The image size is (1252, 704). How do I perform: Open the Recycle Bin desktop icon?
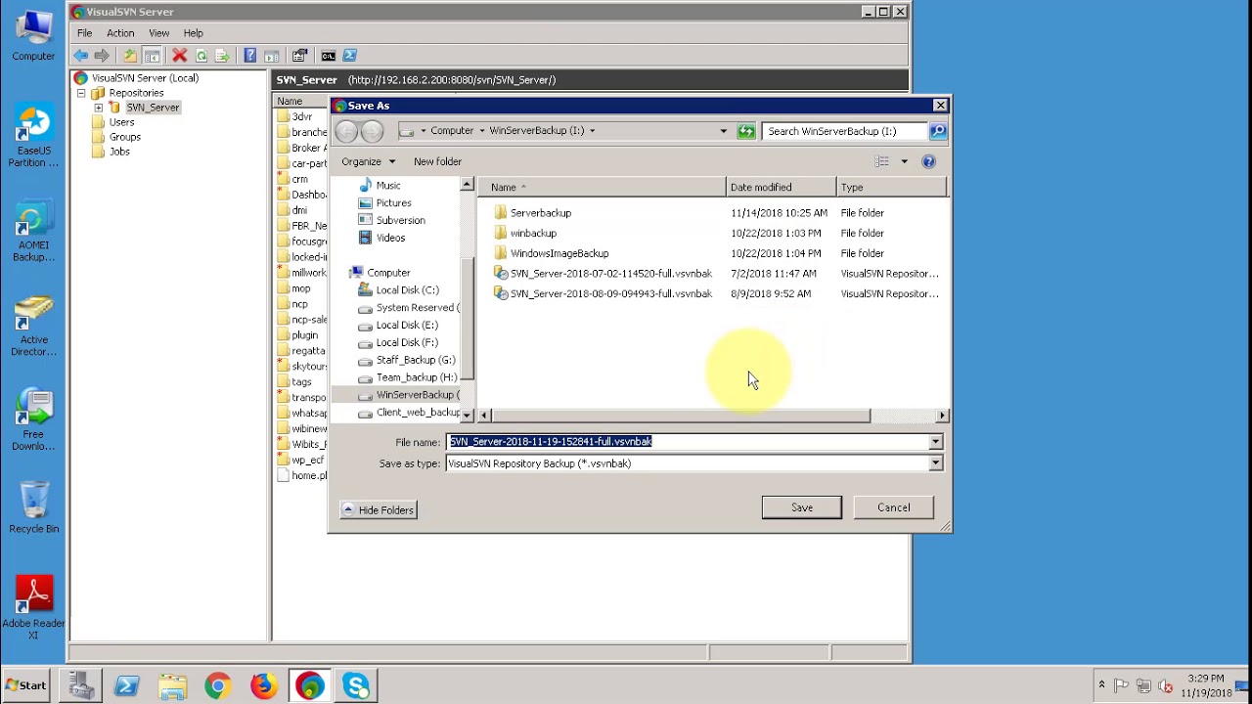(33, 507)
